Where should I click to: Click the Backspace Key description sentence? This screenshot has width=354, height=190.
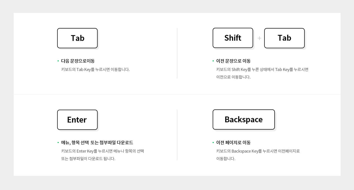258,155
